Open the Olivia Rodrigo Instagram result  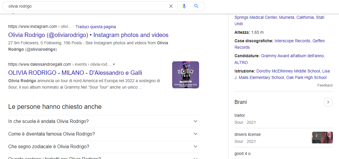click(x=88, y=35)
